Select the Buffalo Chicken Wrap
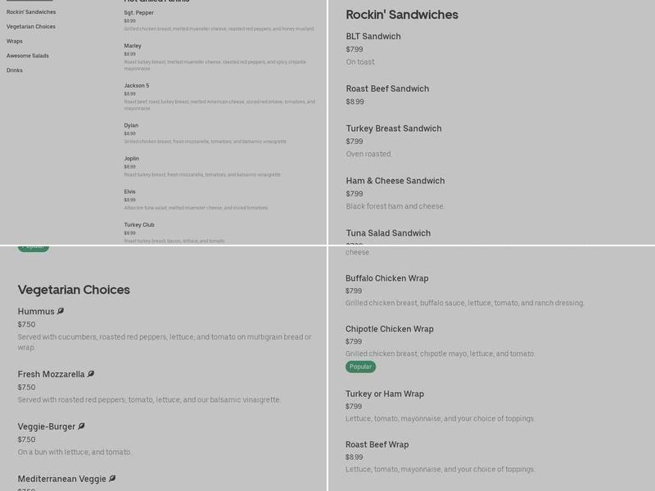This screenshot has height=491, width=655. pos(387,277)
